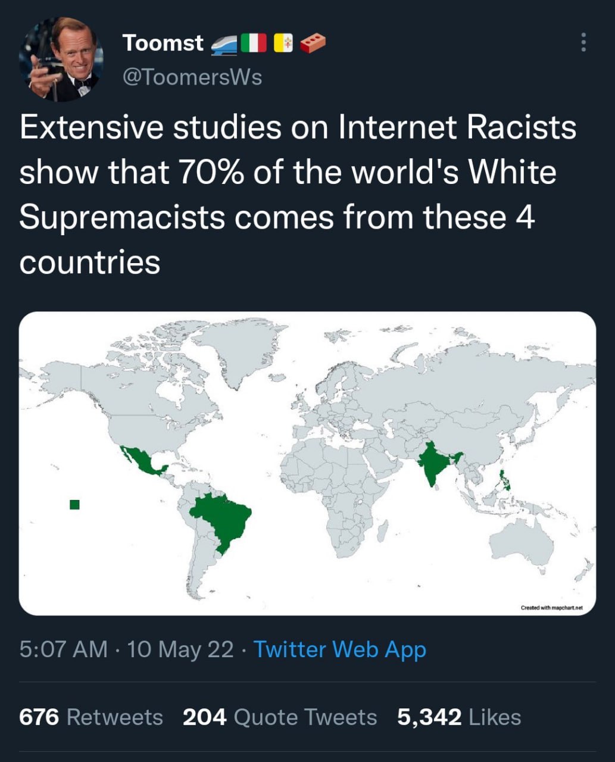Click the 5:07 AM 10 May 22 timestamp
Viewport: 615px width, 762px height.
(x=126, y=649)
